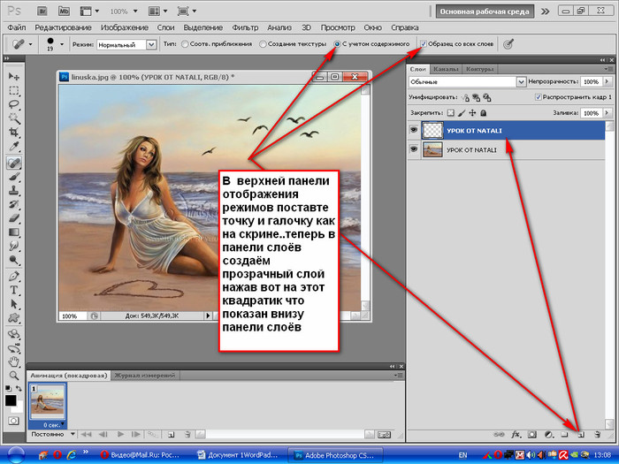Select the Pen tool

pyautogui.click(x=14, y=276)
